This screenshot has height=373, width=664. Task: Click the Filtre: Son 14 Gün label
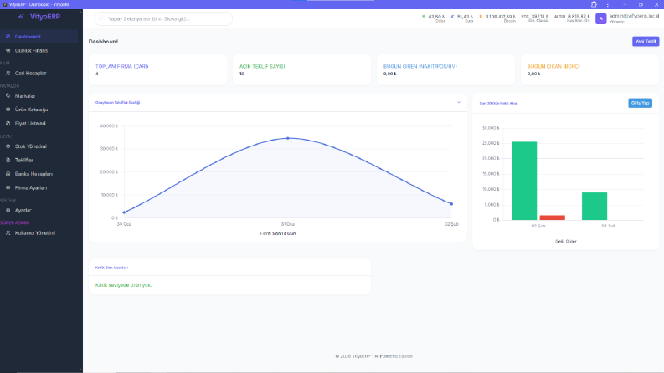[x=278, y=233]
